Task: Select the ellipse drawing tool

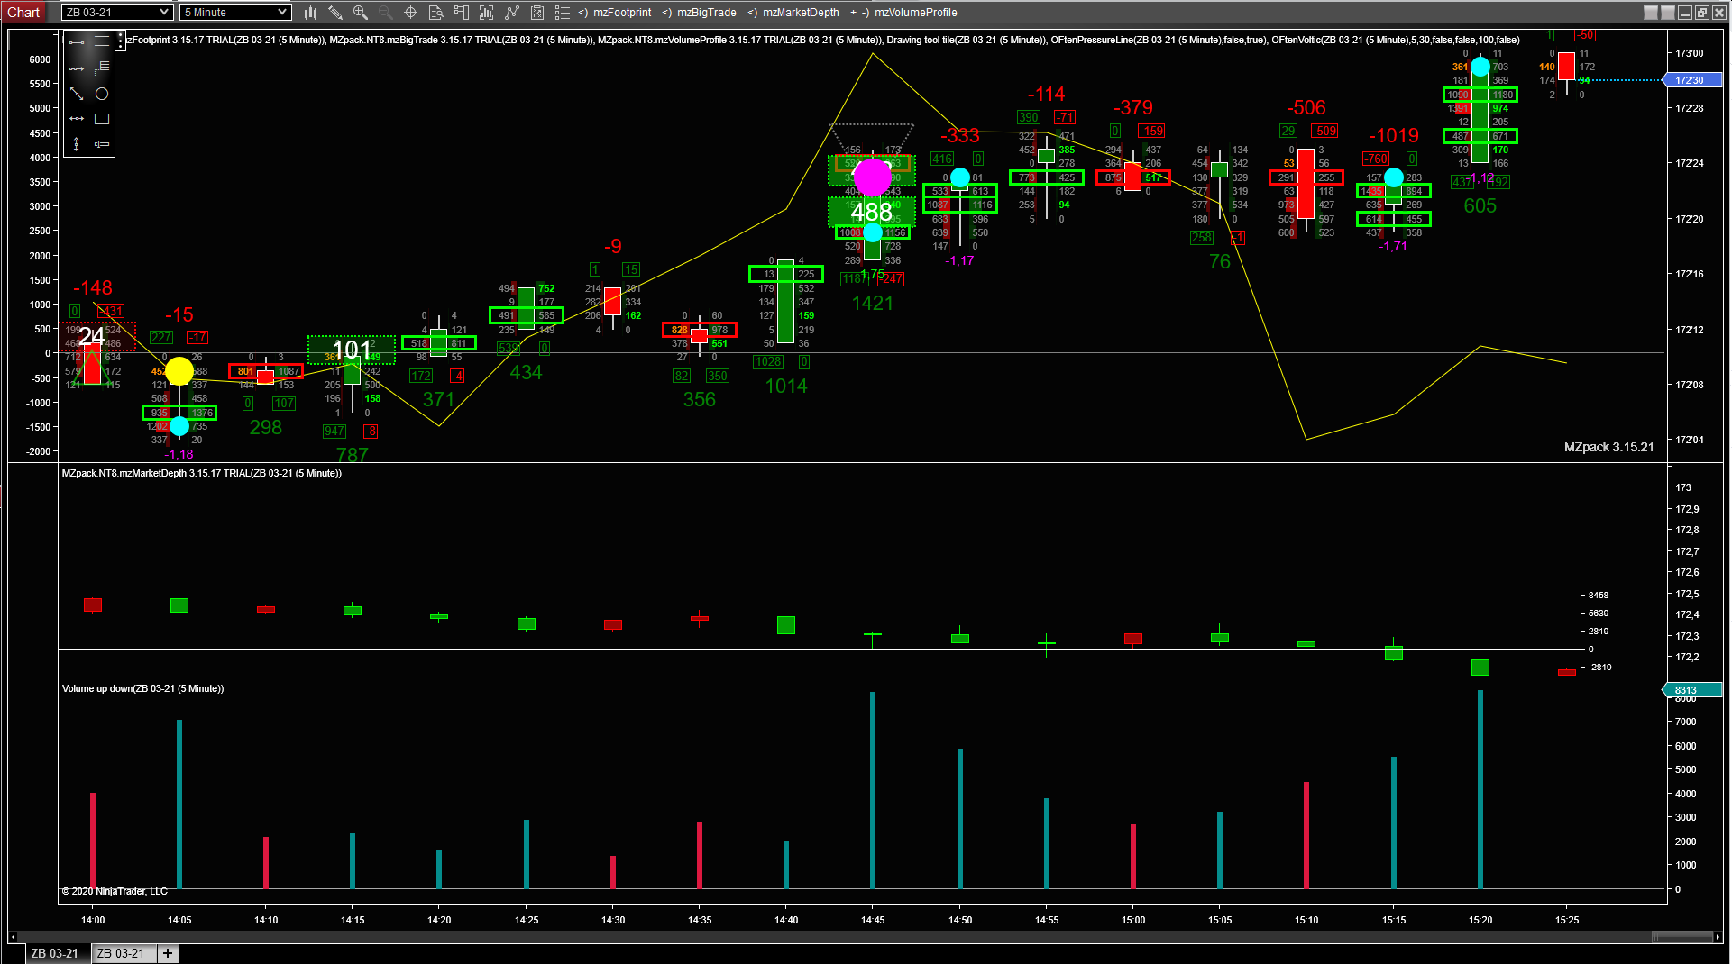Action: (102, 94)
